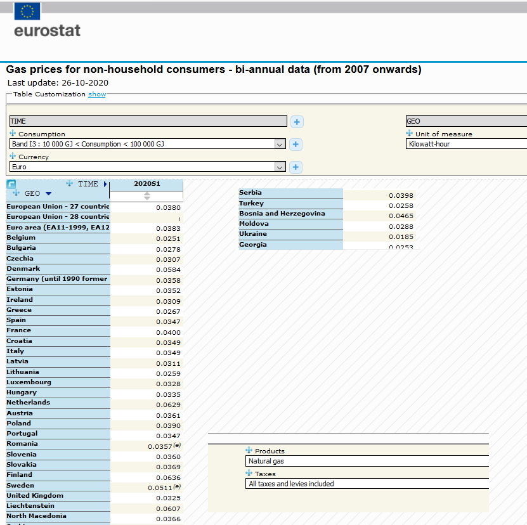Click Sweden estimated value 0.0511
The width and height of the screenshot is (527, 525).
coord(160,488)
